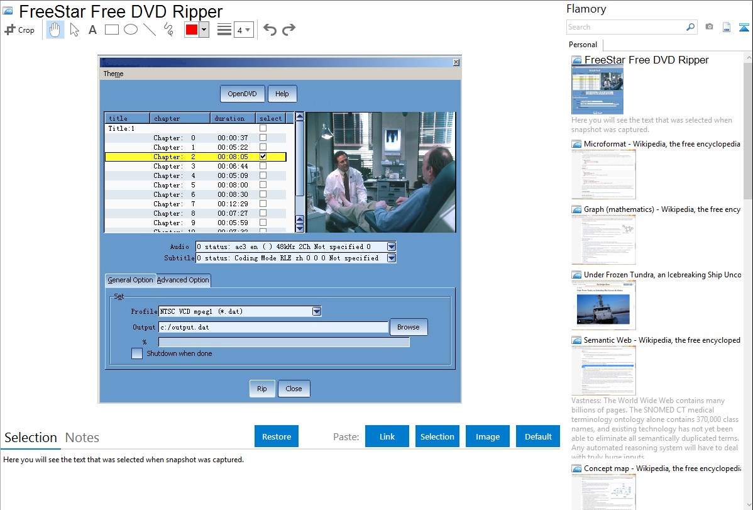Paste as Link
Screen dimensions: 753x510
387,436
